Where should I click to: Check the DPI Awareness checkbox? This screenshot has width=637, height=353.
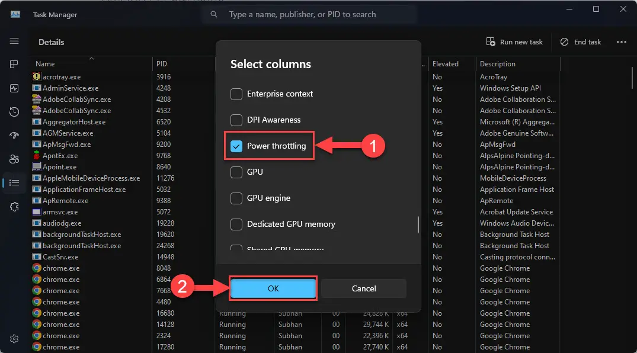click(236, 120)
